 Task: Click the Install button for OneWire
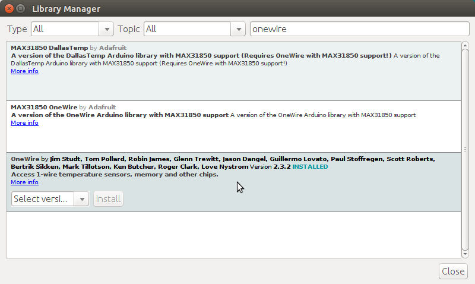click(108, 199)
